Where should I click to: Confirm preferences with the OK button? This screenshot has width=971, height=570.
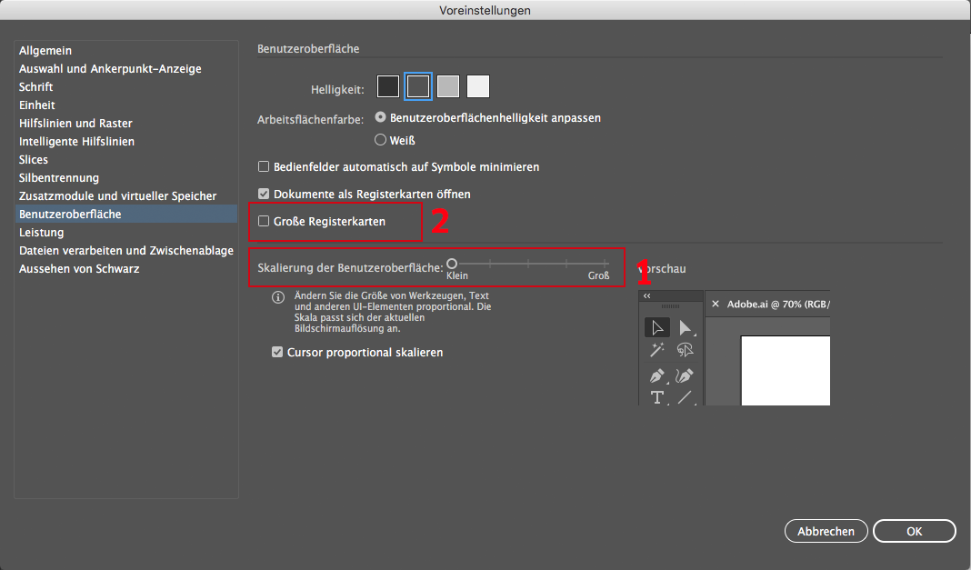coord(914,531)
